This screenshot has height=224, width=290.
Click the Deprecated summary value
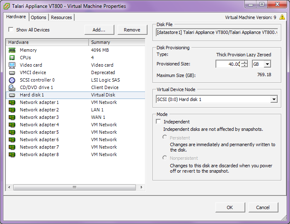click(103, 72)
